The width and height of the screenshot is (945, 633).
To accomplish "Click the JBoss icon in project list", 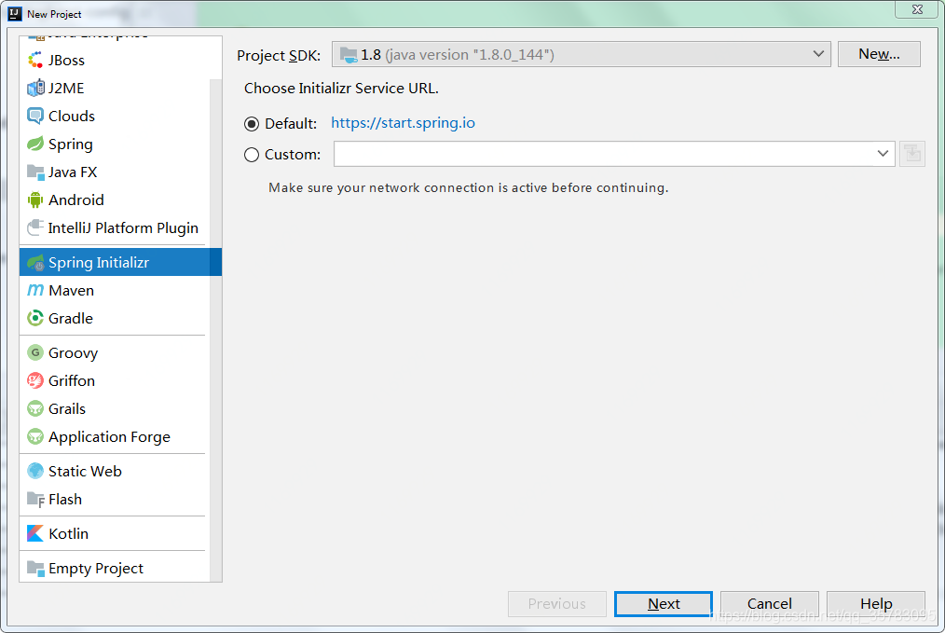I will tap(35, 61).
